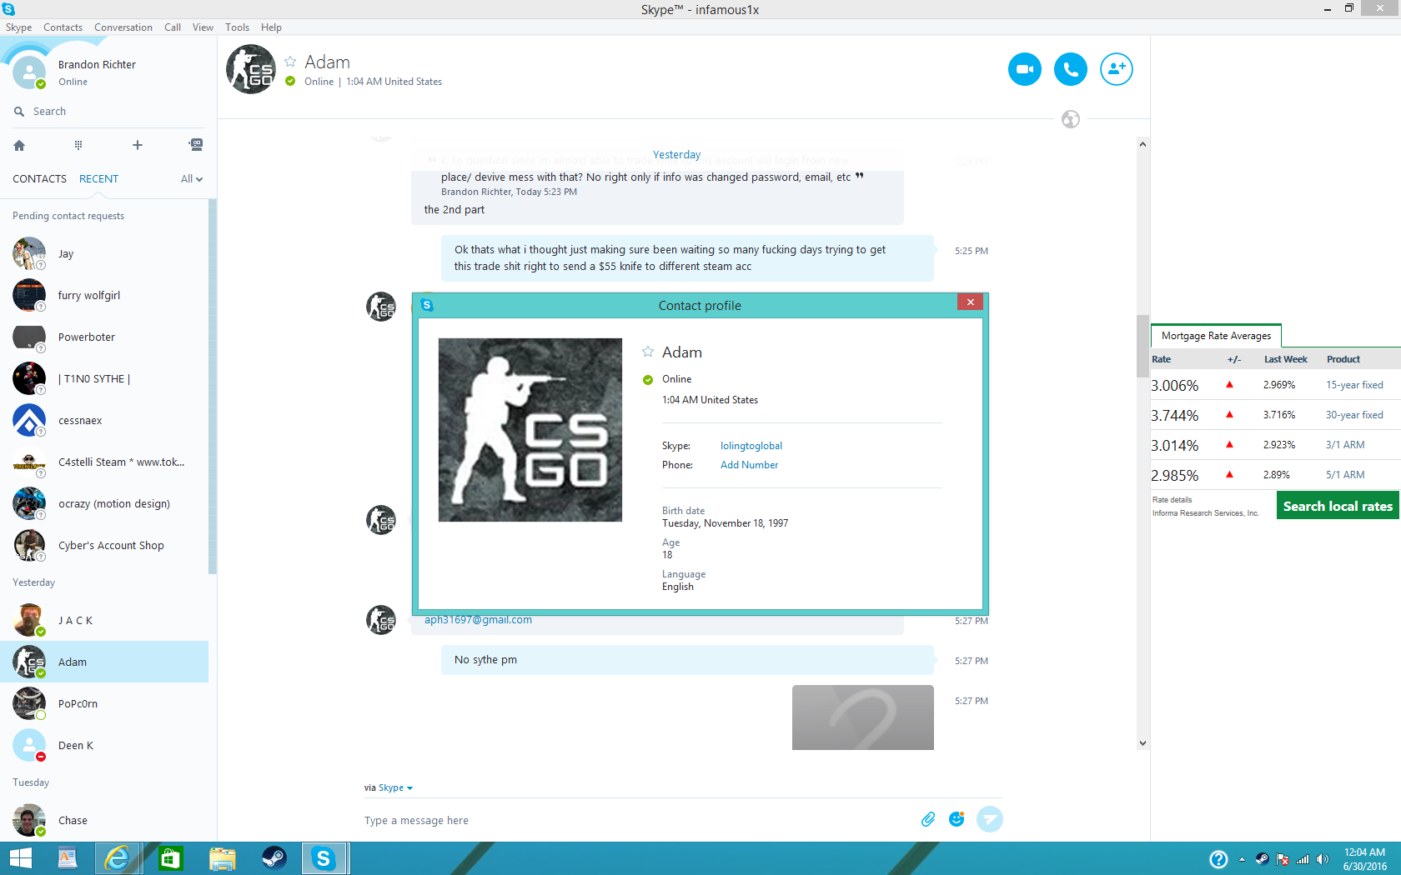Open the group chat icon in sidebar
The width and height of the screenshot is (1401, 875).
pos(196,145)
